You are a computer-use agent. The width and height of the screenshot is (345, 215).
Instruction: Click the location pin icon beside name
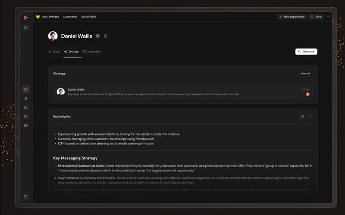point(106,36)
